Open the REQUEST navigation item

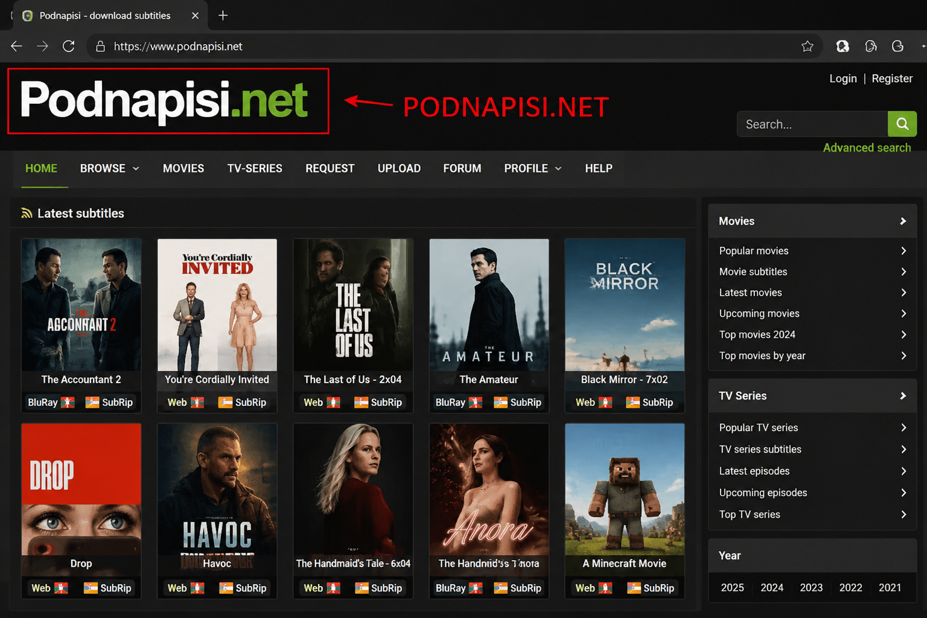coord(330,168)
